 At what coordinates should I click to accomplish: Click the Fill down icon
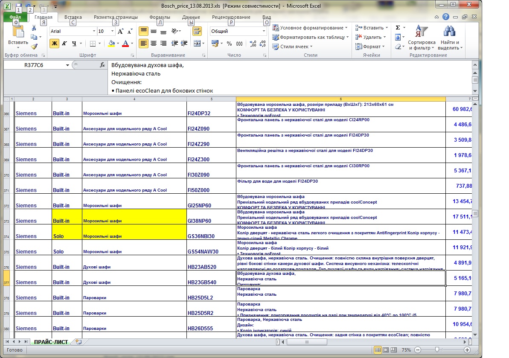[398, 37]
